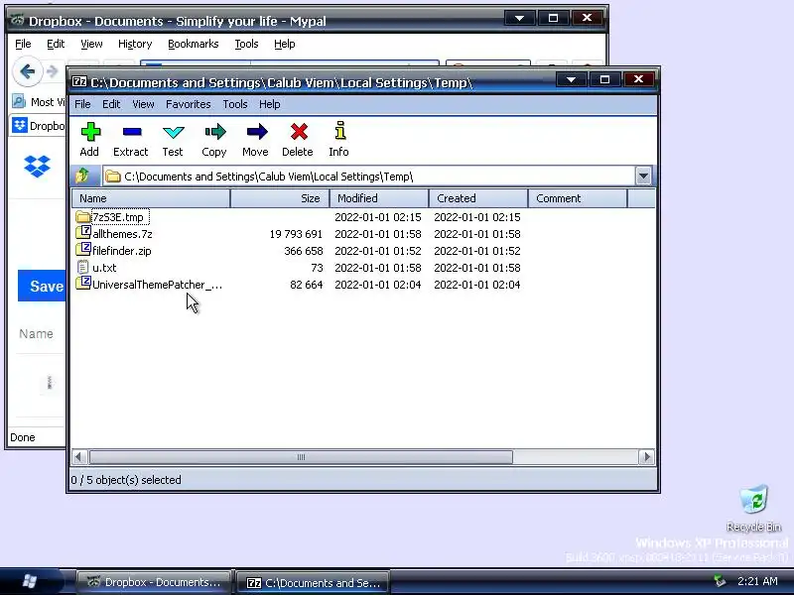
Task: Open the Mypal History menu
Action: pos(135,44)
